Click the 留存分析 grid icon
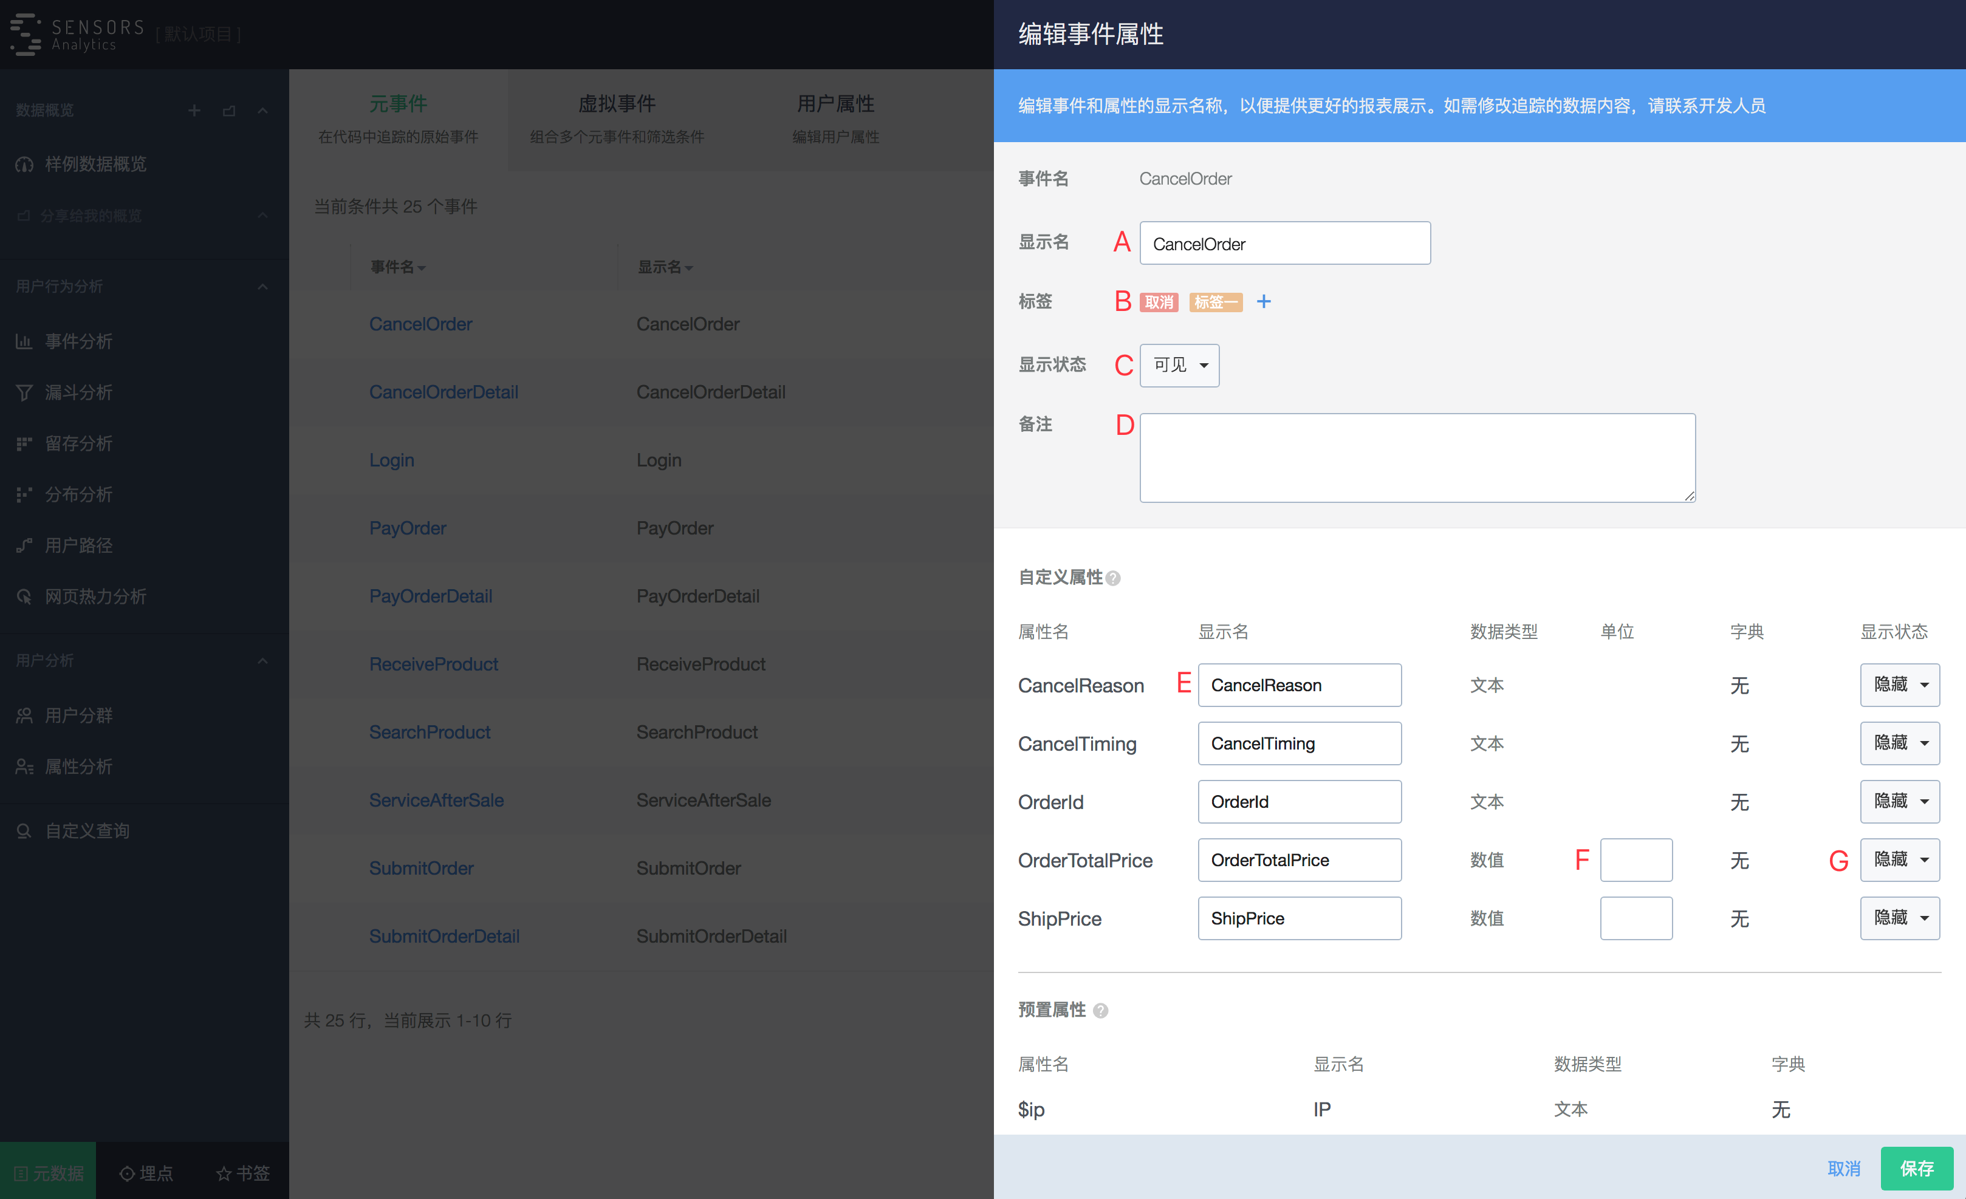 pos(24,443)
